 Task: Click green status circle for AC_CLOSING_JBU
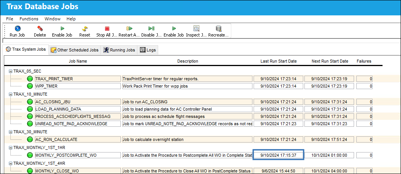[30, 102]
